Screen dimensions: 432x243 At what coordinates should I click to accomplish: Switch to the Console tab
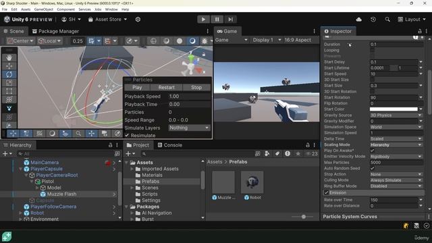click(170, 145)
